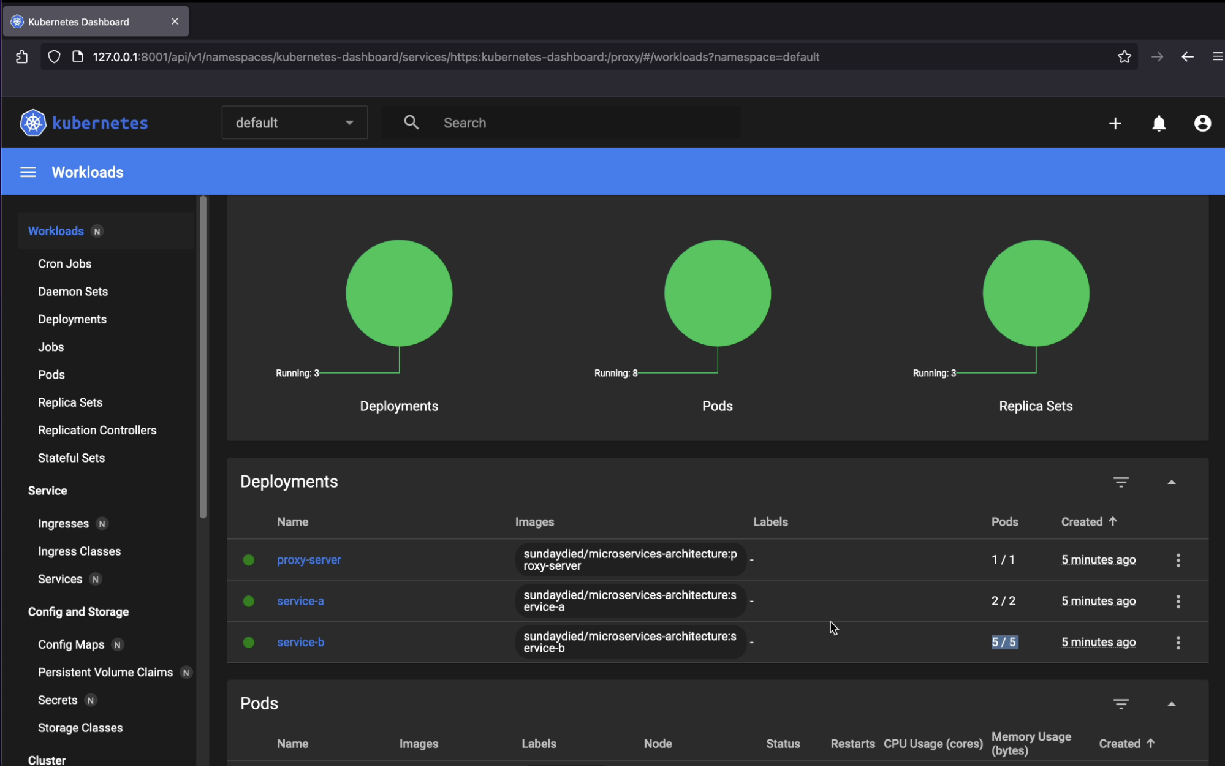Open Replication Controllers in sidebar
This screenshot has height=767, width=1225.
97,430
